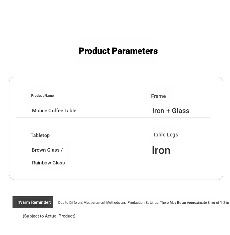Click the large Iron value under Table Legs

click(x=161, y=150)
